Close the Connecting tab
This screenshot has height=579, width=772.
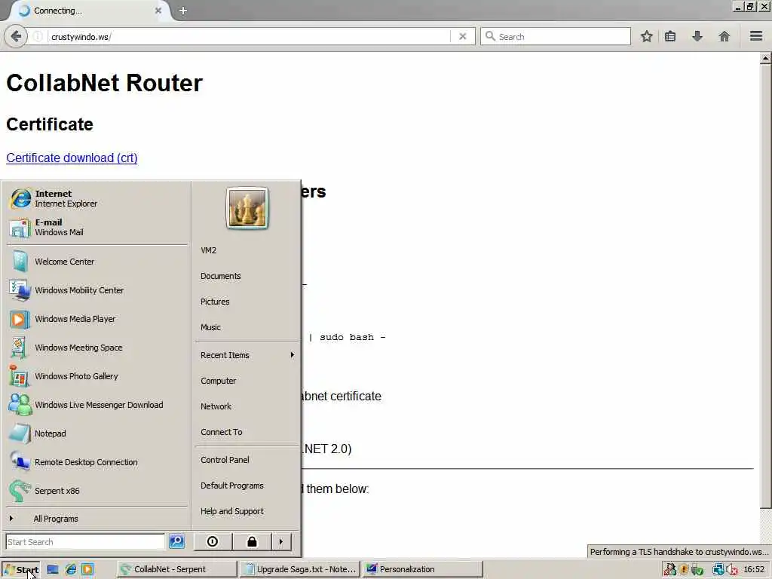(158, 11)
